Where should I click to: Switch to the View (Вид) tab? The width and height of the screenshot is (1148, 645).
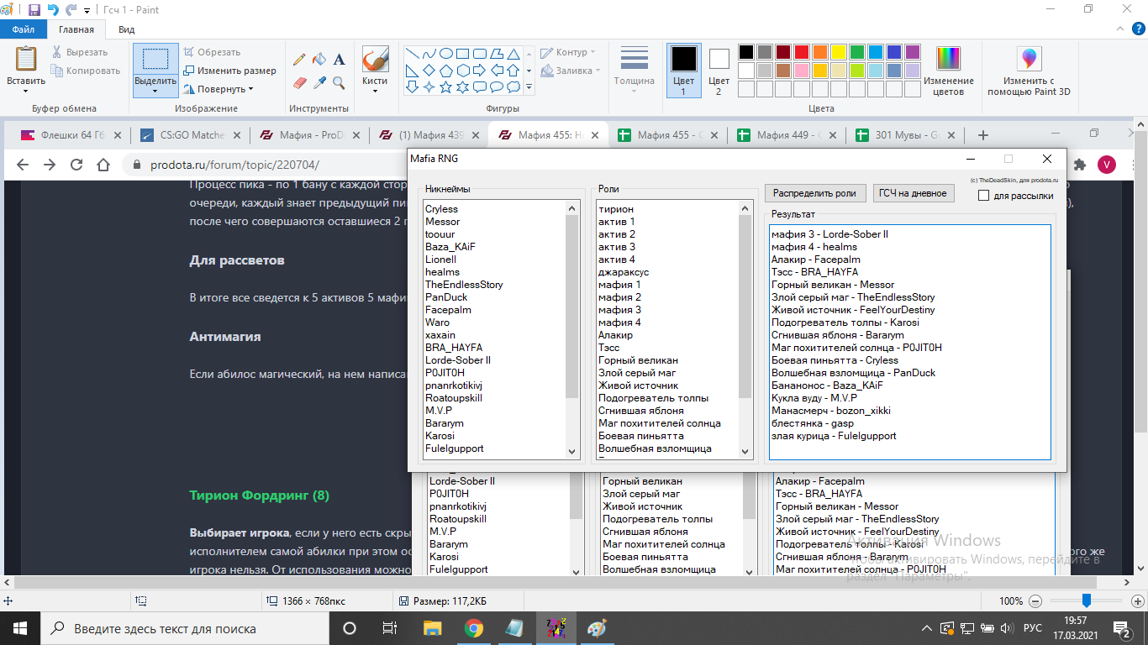coord(126,29)
